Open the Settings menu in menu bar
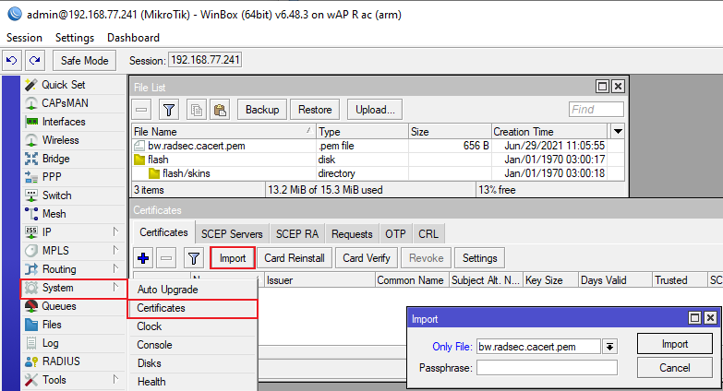The height and width of the screenshot is (391, 723). 75,38
